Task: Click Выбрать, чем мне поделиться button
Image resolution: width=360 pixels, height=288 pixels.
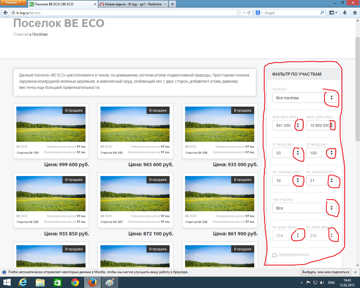Action: (325, 272)
